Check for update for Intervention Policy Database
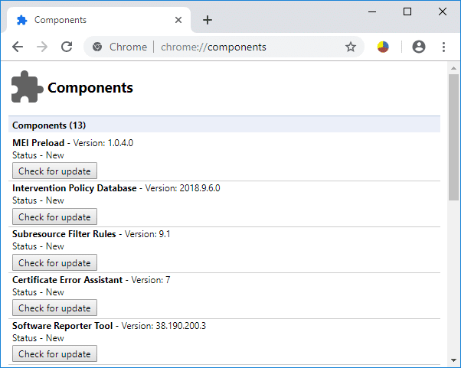Viewport: 461px width, 368px height. (x=54, y=217)
